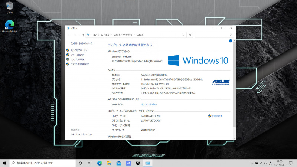Select システム breadcrumb in address bar
This screenshot has width=297, height=167.
140,35
